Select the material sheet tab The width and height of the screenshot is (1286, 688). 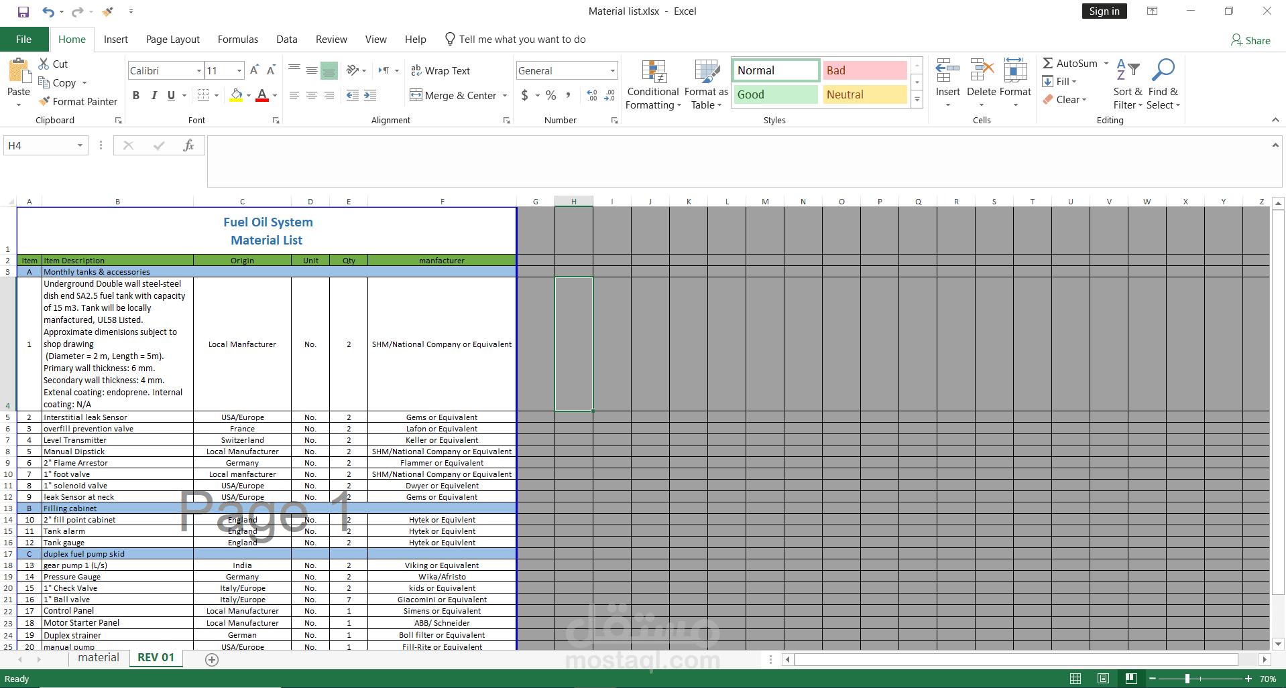point(99,658)
